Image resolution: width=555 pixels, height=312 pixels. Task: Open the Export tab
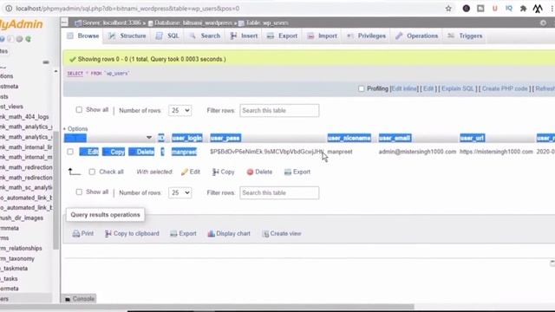(283, 36)
